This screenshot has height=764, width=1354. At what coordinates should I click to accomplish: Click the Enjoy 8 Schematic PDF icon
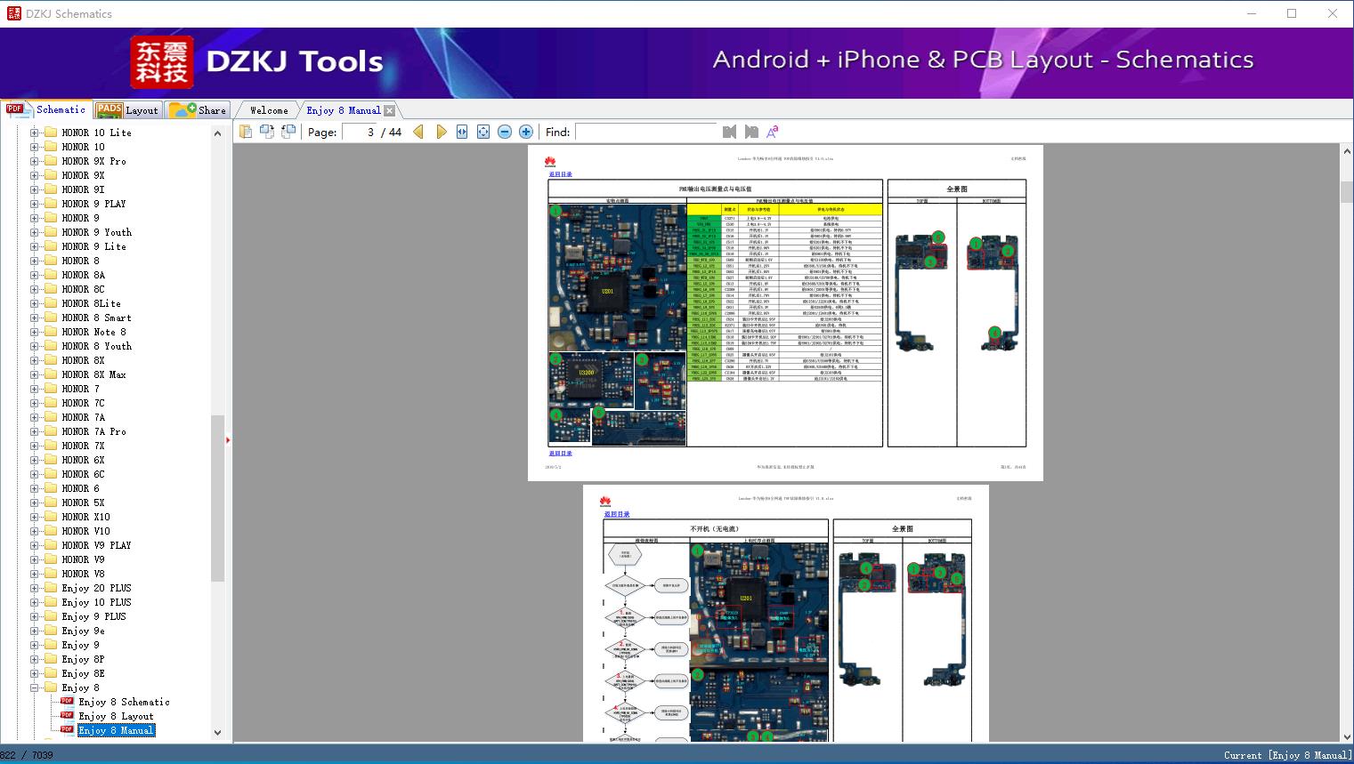tap(67, 702)
